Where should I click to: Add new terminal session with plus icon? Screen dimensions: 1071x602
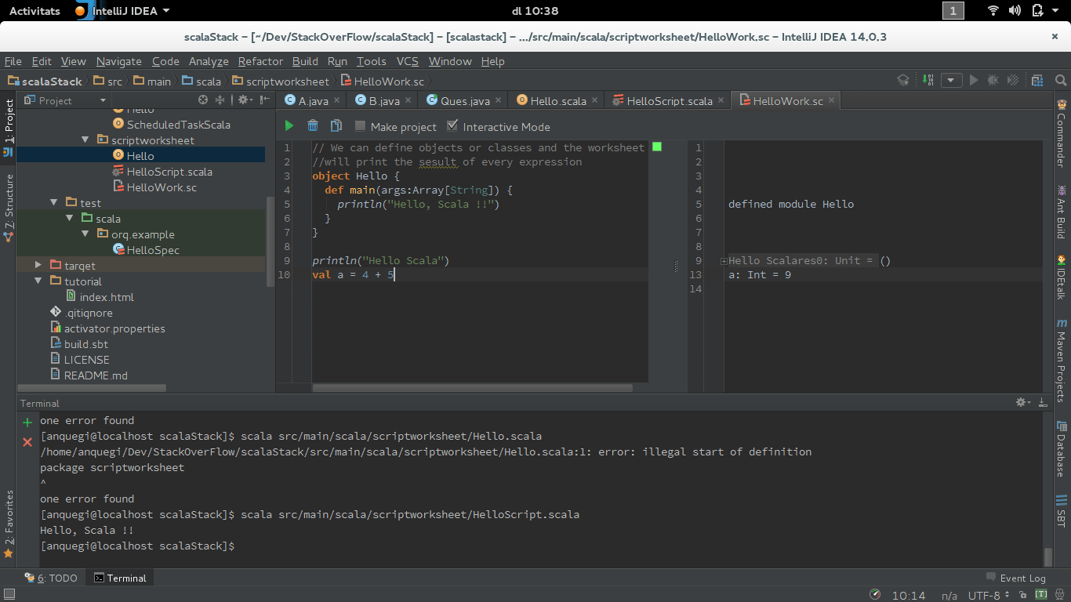coord(27,422)
